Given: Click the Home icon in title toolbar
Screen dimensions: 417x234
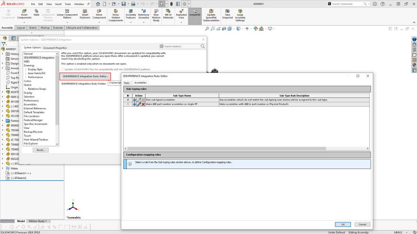Looking at the screenshot, I should click(x=98, y=4).
